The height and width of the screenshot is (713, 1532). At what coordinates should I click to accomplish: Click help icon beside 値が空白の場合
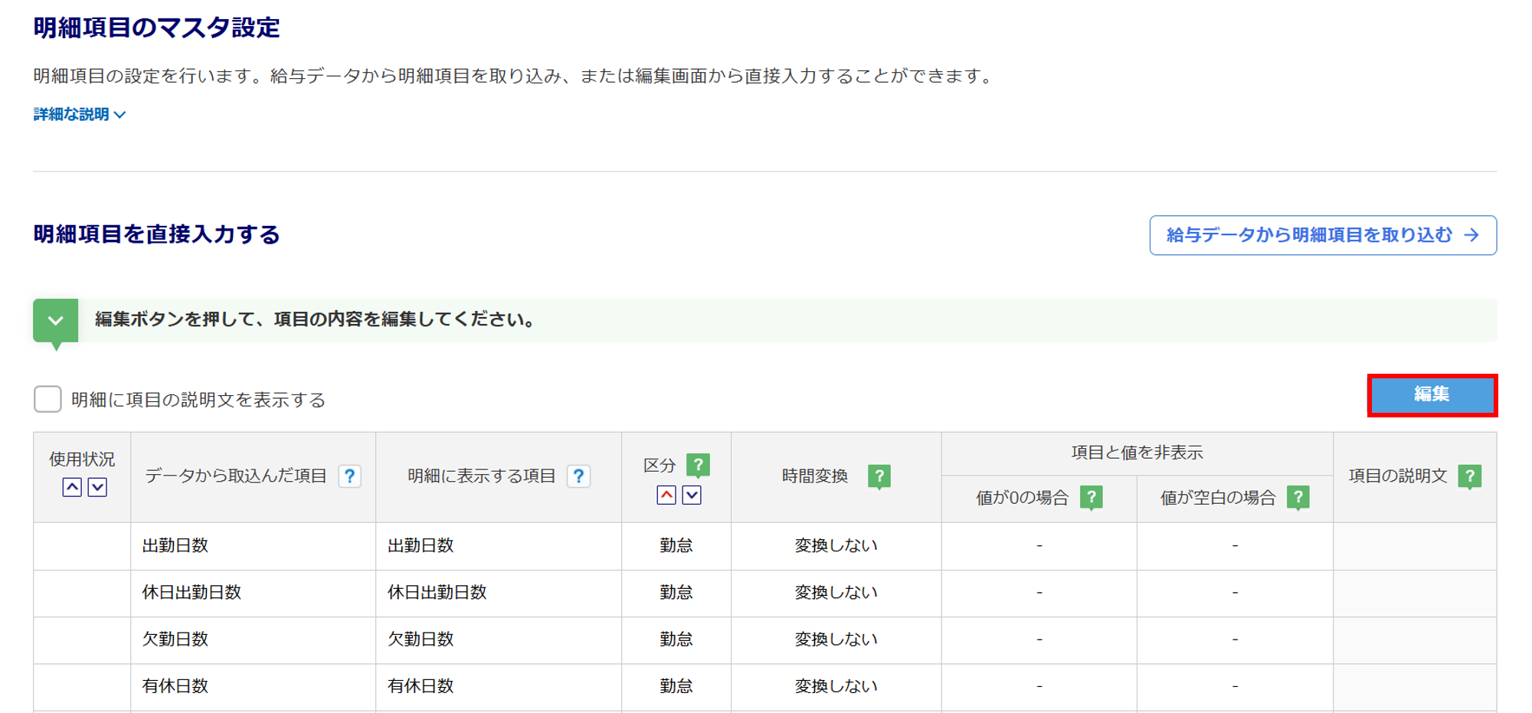1298,498
